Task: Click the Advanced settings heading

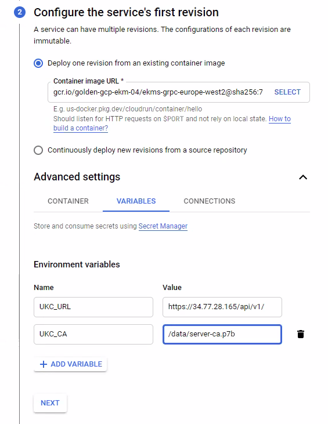Action: coord(77,177)
